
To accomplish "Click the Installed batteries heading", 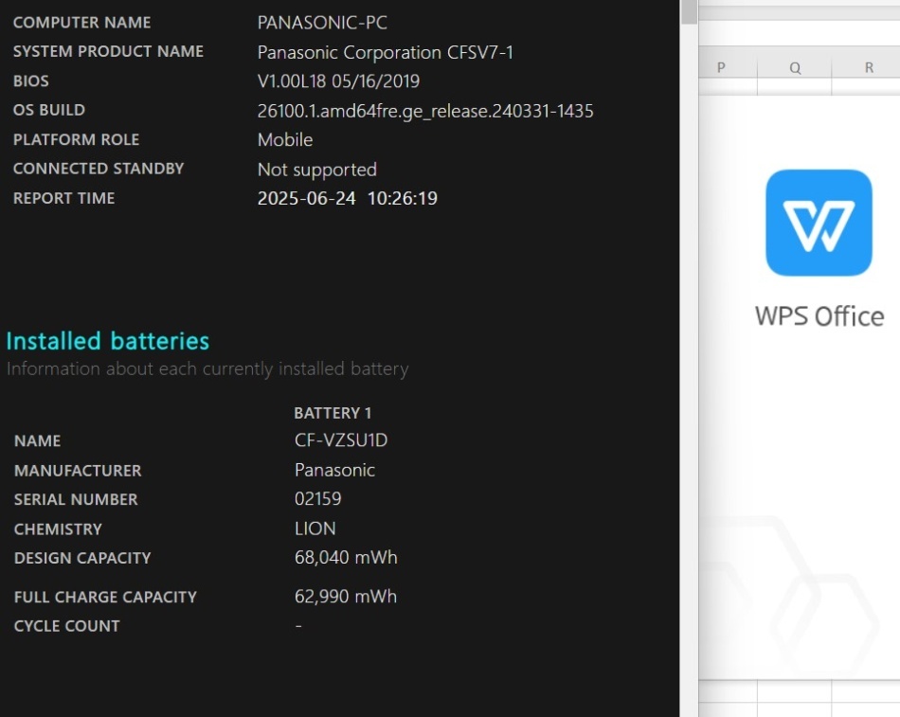I will pyautogui.click(x=108, y=341).
